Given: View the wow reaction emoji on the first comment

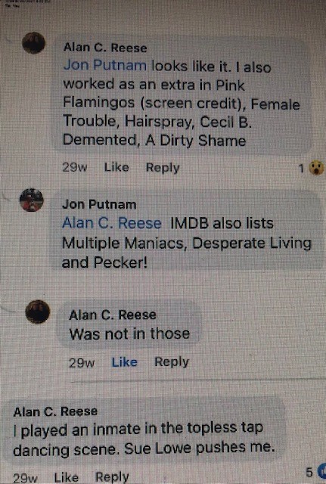Looking at the screenshot, I should coord(317,168).
